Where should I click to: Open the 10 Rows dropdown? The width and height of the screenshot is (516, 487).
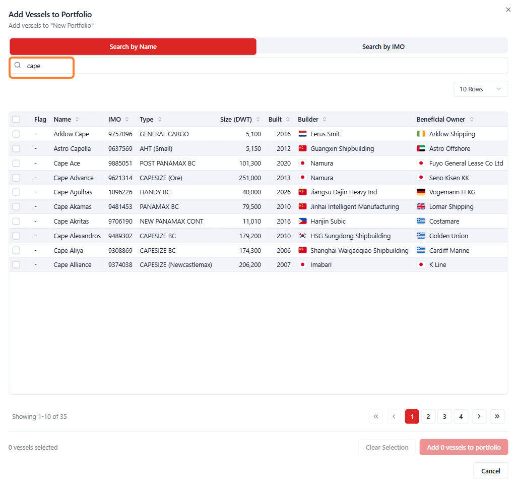click(x=481, y=89)
